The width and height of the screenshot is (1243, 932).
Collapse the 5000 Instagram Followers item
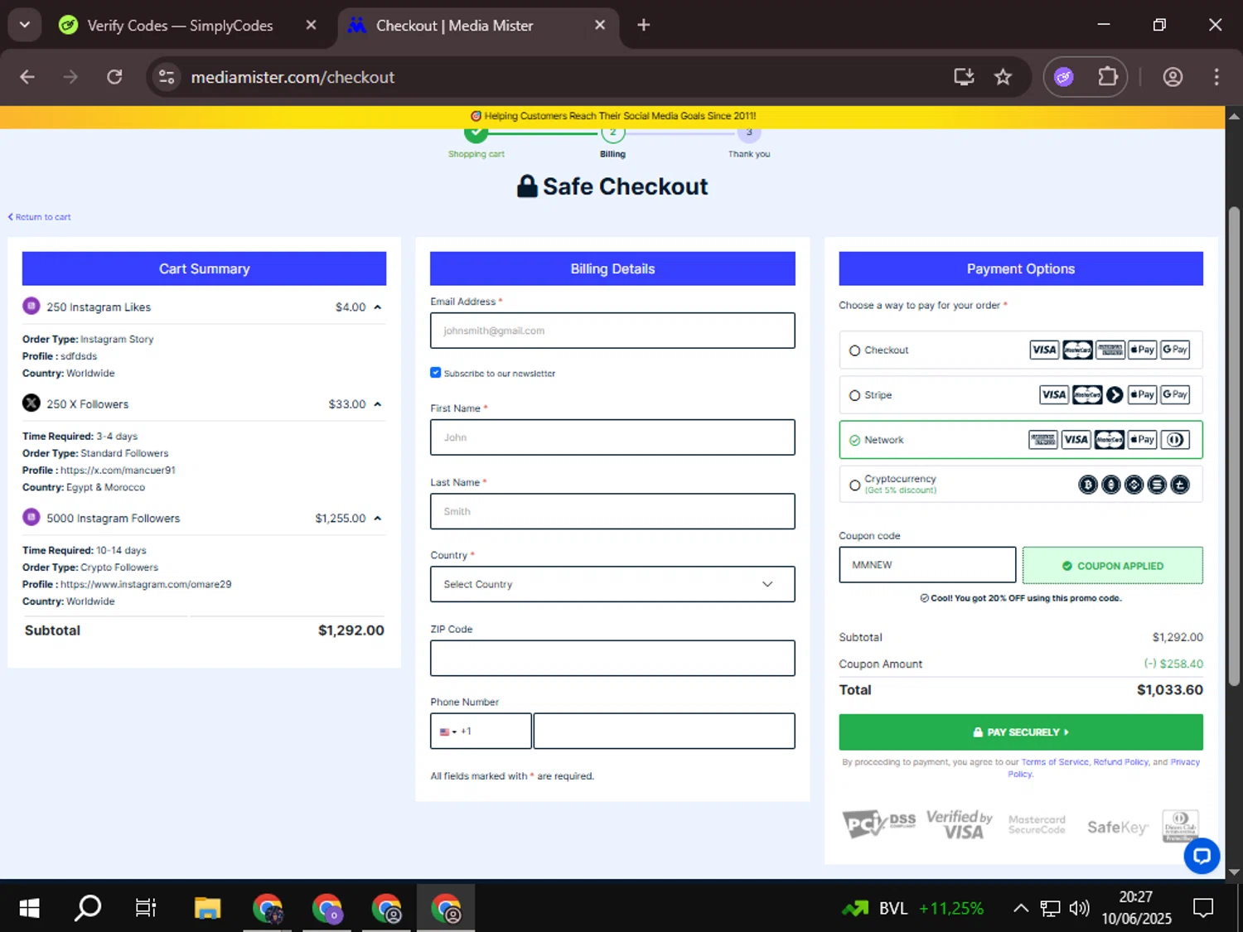(378, 519)
